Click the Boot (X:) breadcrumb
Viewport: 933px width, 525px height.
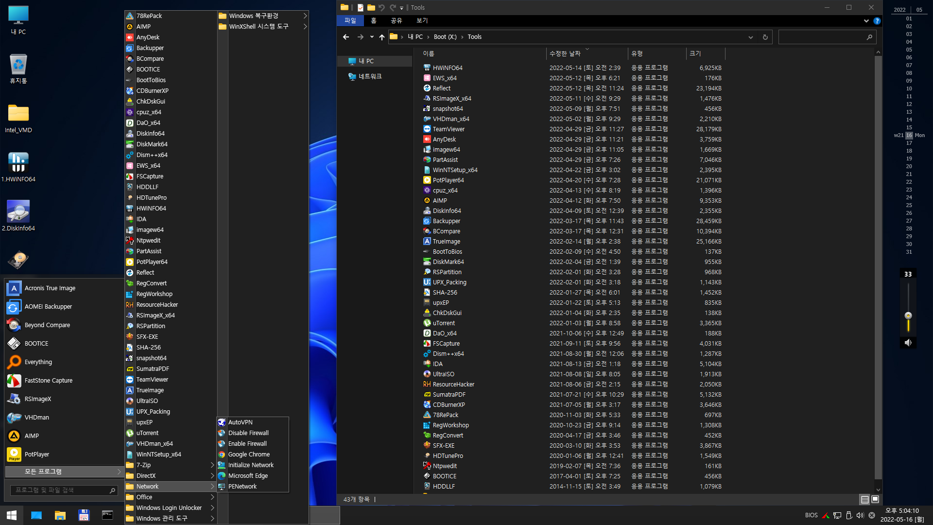(x=445, y=37)
